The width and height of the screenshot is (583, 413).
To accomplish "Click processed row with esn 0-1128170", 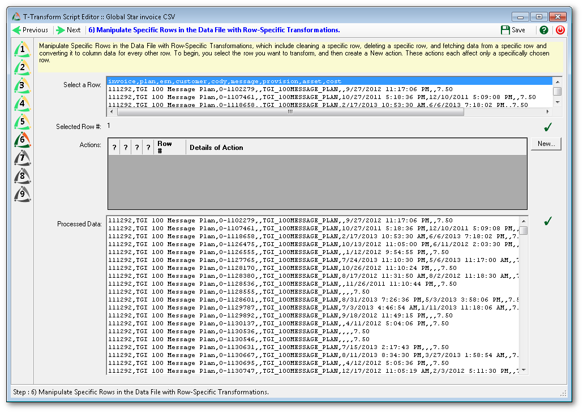I will 313,268.
